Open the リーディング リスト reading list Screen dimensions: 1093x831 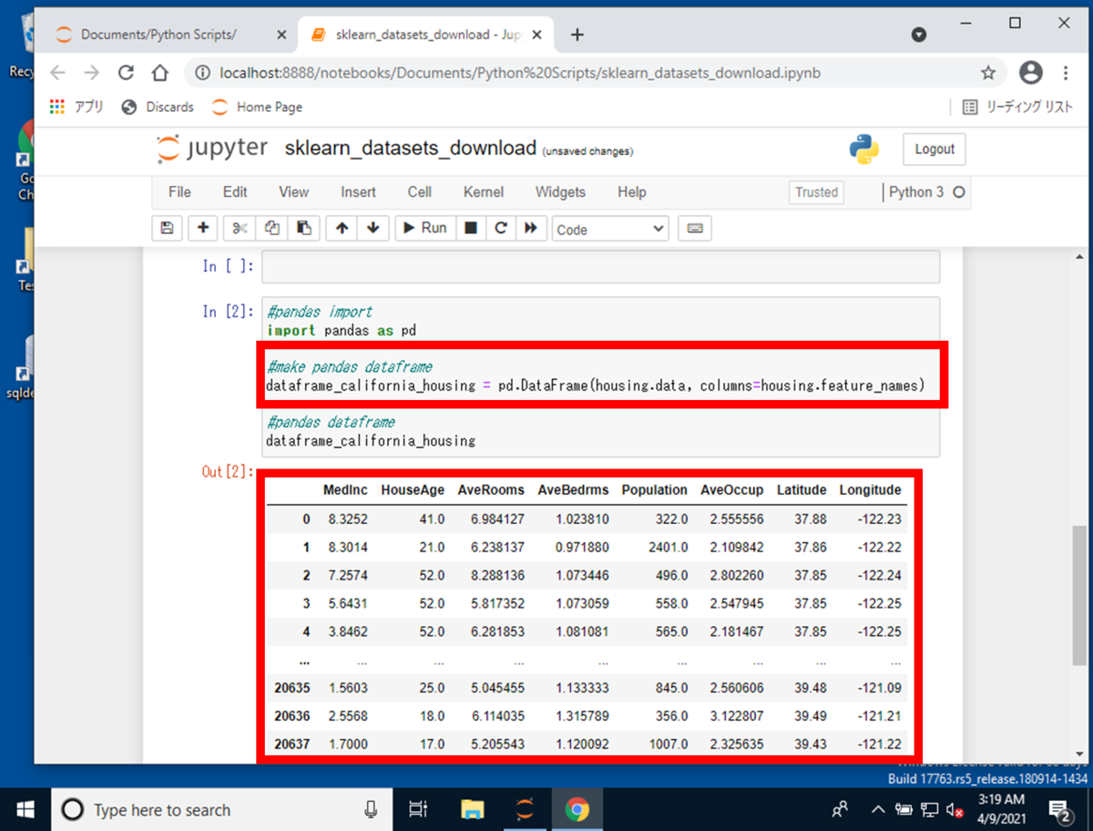(x=1019, y=107)
